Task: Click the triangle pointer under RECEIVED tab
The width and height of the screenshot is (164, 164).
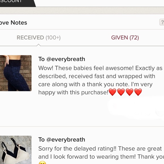Action: point(38,45)
